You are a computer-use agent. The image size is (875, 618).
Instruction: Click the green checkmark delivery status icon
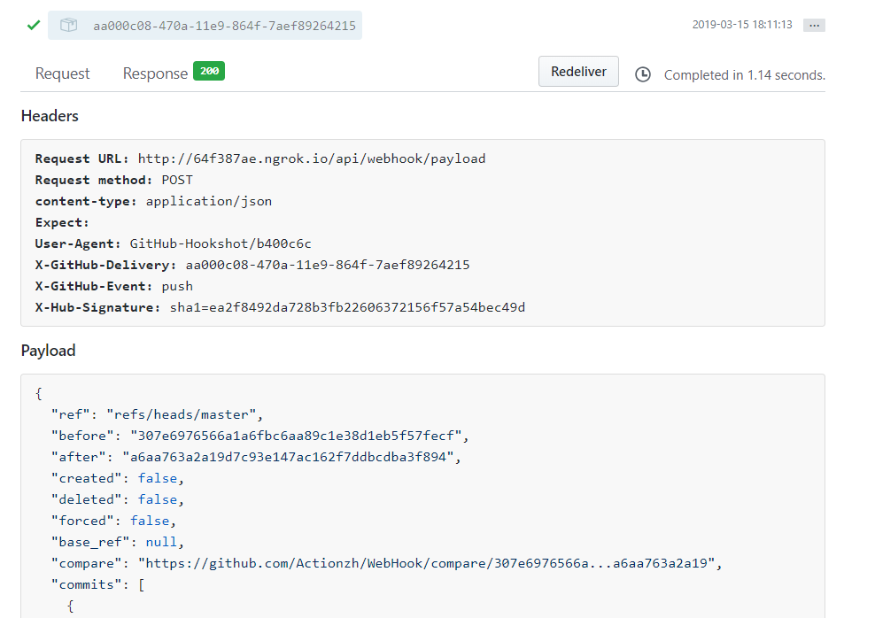34,25
